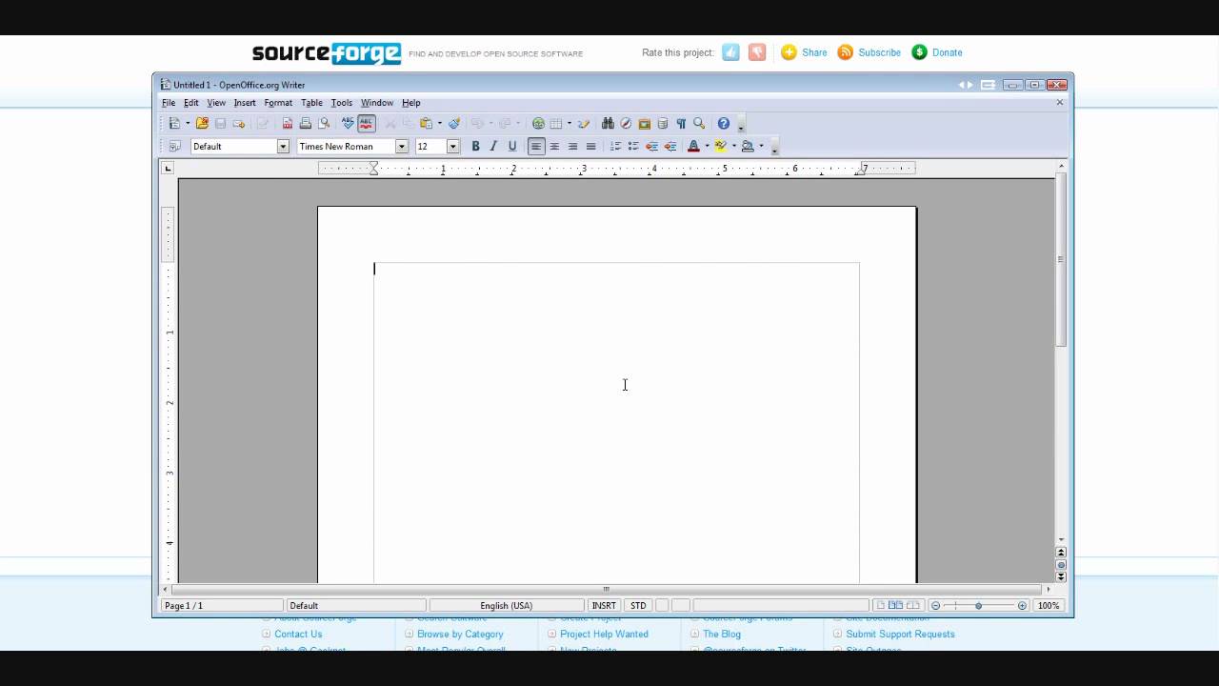Click Project Help Wanted link

click(604, 634)
